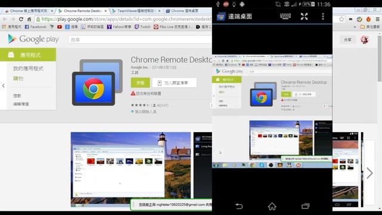Switch to the Chrome Remote Desktop tab
Screen dimensions: 382x215
click(x=82, y=11)
